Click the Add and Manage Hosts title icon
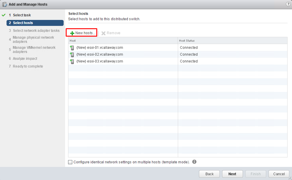 click(5, 4)
